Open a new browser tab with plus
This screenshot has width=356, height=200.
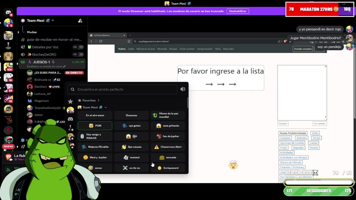pos(130,35)
